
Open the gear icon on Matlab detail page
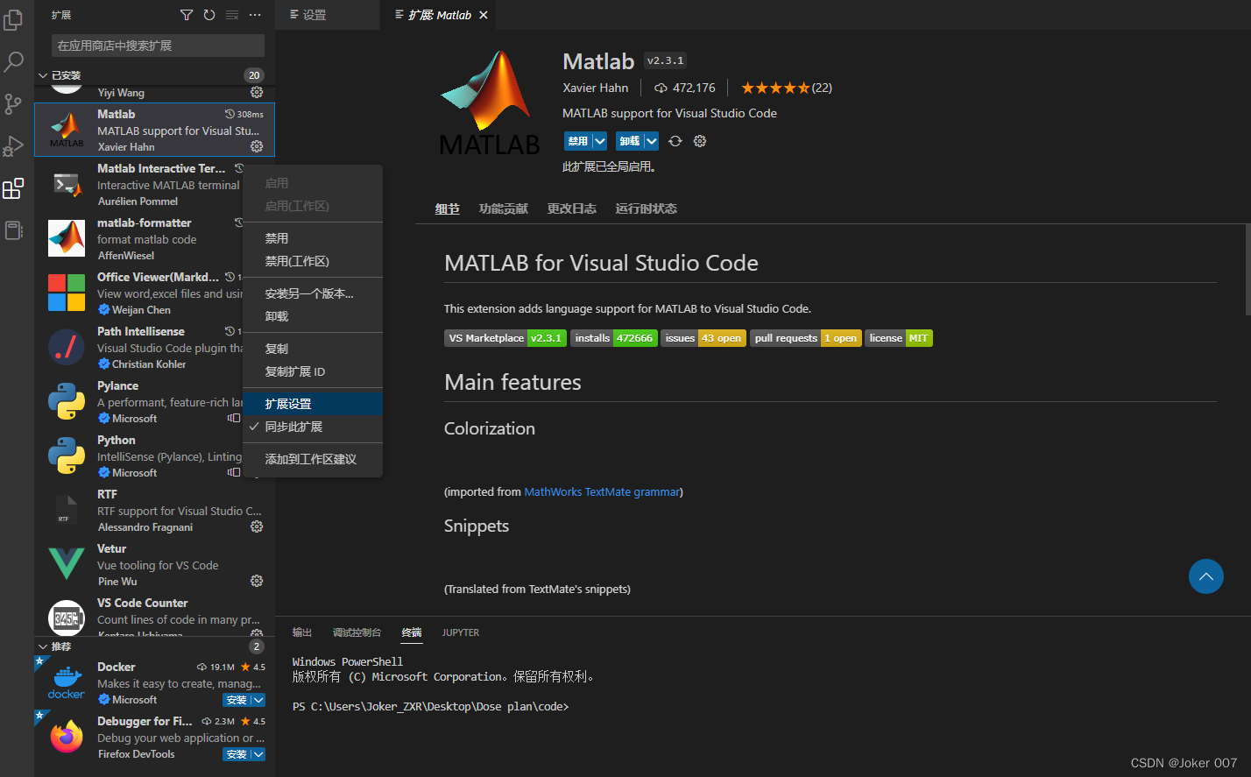[x=699, y=141]
